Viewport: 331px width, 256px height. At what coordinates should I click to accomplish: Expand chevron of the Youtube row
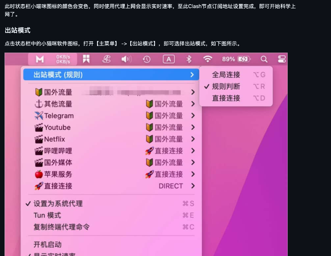(x=193, y=128)
